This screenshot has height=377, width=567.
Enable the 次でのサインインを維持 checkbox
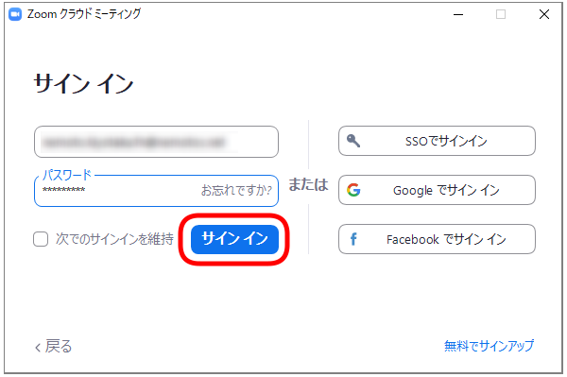coord(41,239)
